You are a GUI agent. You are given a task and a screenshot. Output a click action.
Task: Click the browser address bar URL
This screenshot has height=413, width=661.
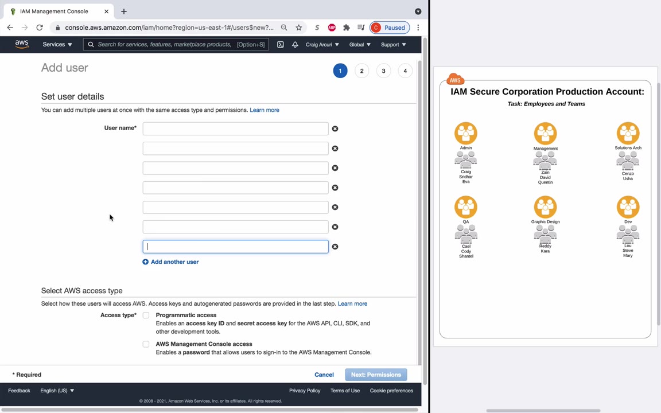(x=169, y=28)
